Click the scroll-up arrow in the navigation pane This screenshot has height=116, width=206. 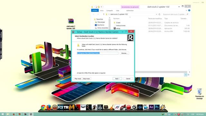[109, 18]
